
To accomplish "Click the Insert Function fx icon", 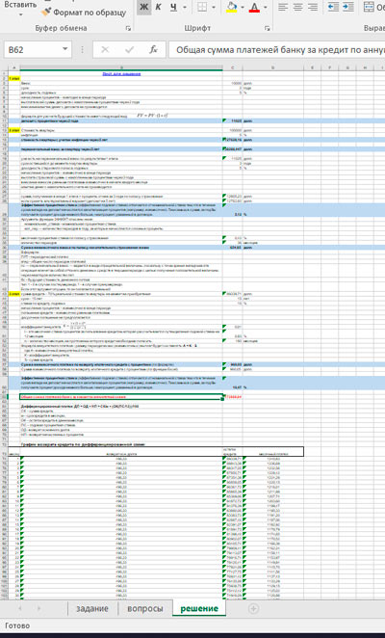I will [153, 49].
